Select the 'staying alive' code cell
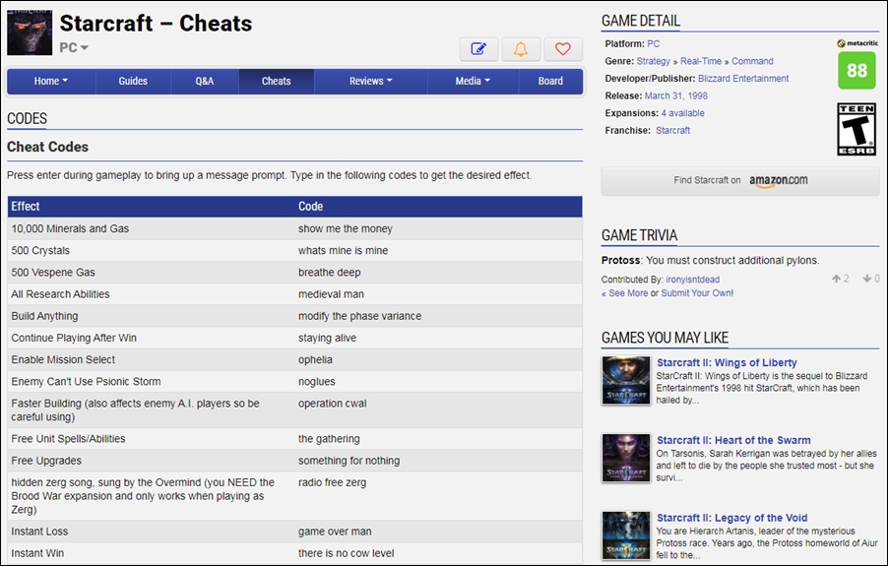This screenshot has height=566, width=888. coord(327,338)
